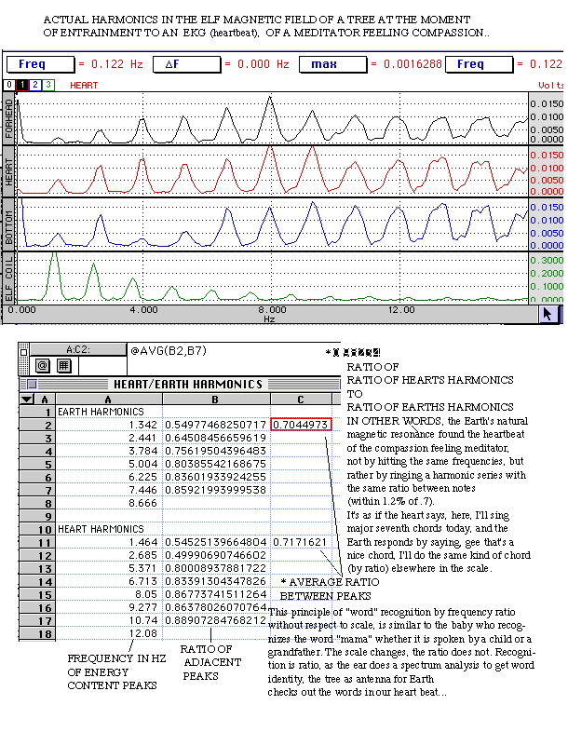Screen dimensions: 568x732
Task: Select cell with value 12.08
Action: click(109, 634)
